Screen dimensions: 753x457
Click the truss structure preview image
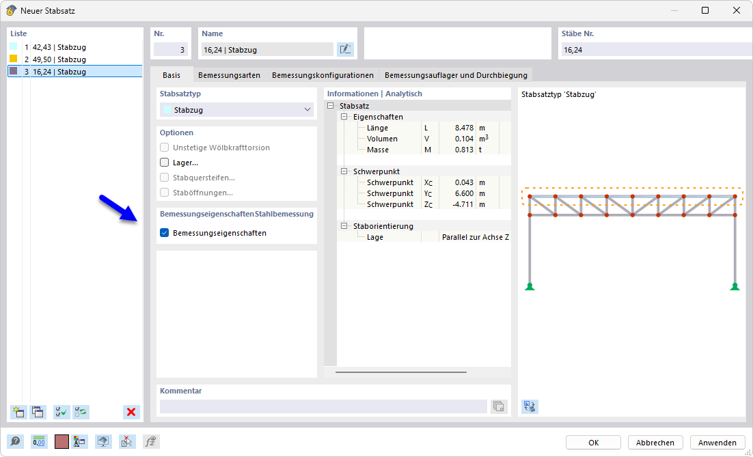pos(632,239)
